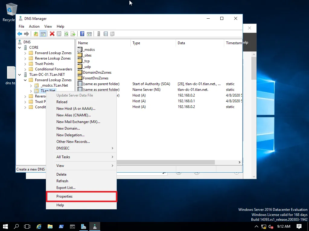Click the DNS root node in tree

(27, 42)
